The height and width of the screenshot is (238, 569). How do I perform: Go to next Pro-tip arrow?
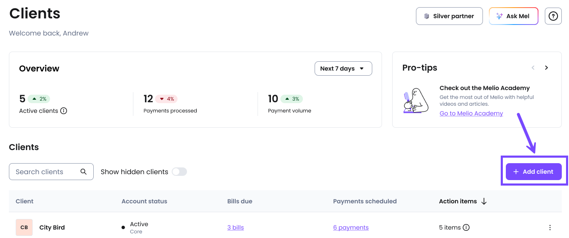pyautogui.click(x=547, y=68)
